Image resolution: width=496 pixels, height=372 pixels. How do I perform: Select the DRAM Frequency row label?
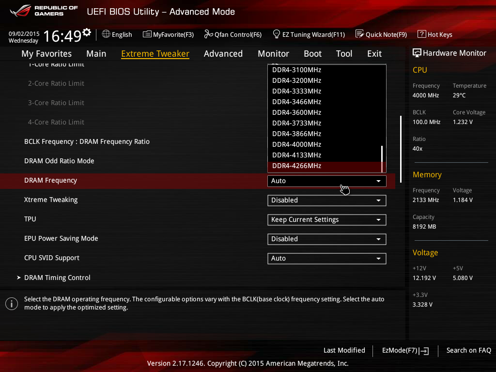point(50,180)
